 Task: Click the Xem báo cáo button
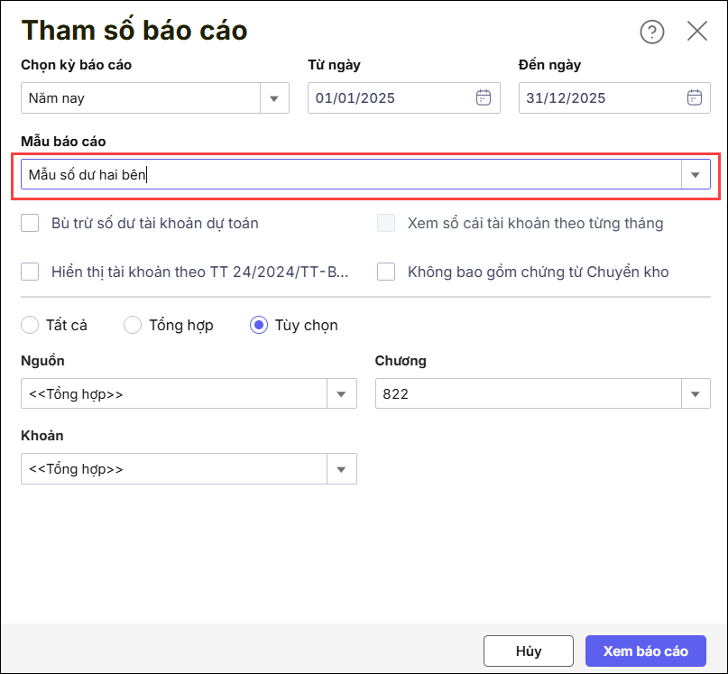(645, 651)
